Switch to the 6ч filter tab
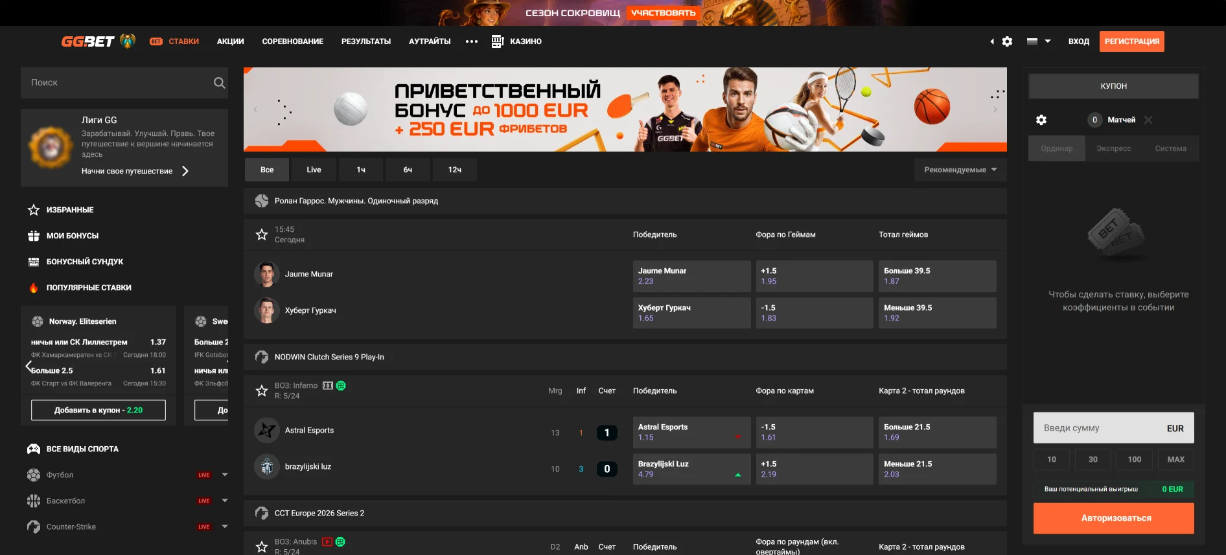 [x=408, y=170]
